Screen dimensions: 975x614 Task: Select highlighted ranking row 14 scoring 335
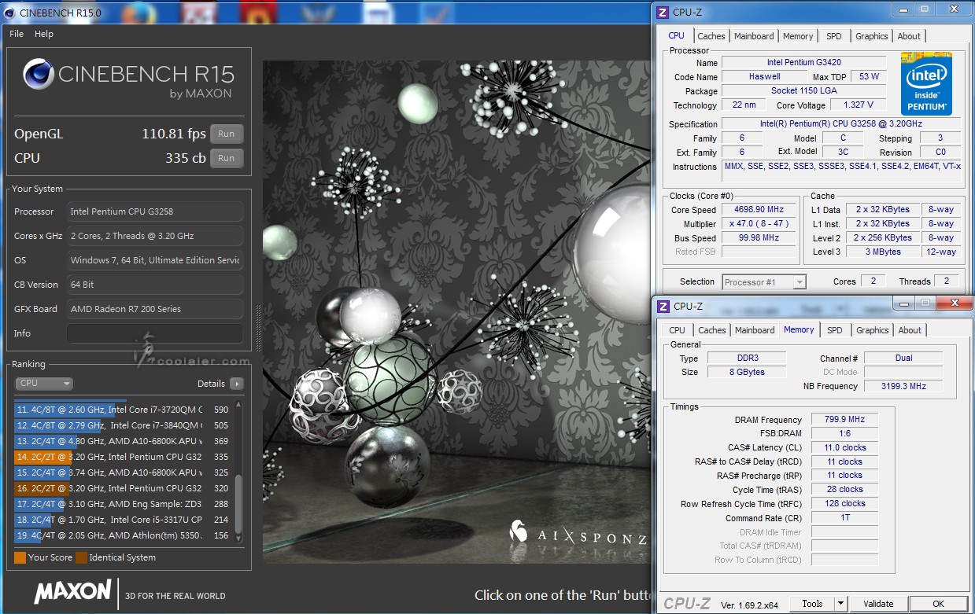pos(122,457)
